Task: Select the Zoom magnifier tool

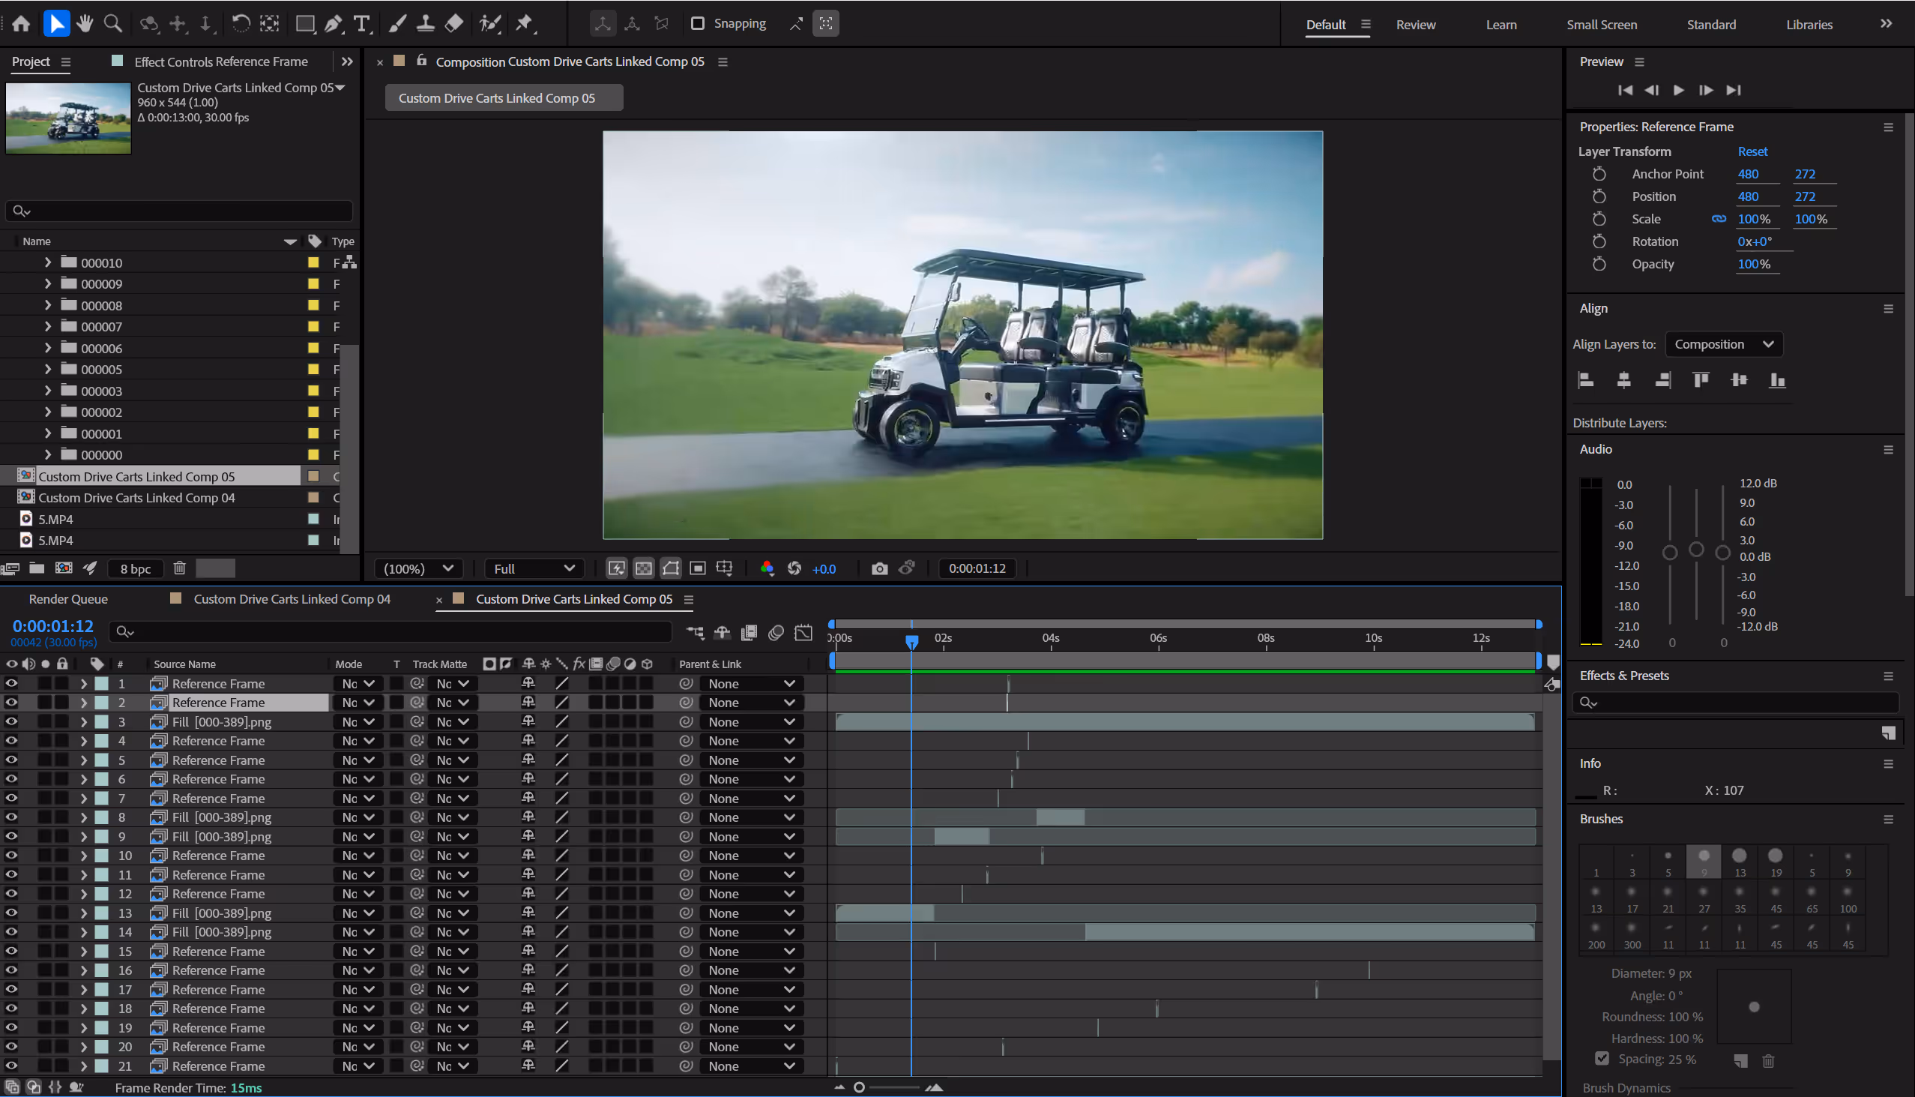Action: [113, 23]
